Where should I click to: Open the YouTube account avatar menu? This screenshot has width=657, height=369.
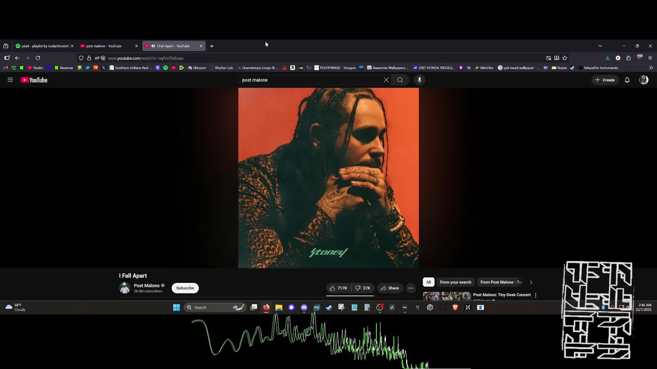point(644,80)
